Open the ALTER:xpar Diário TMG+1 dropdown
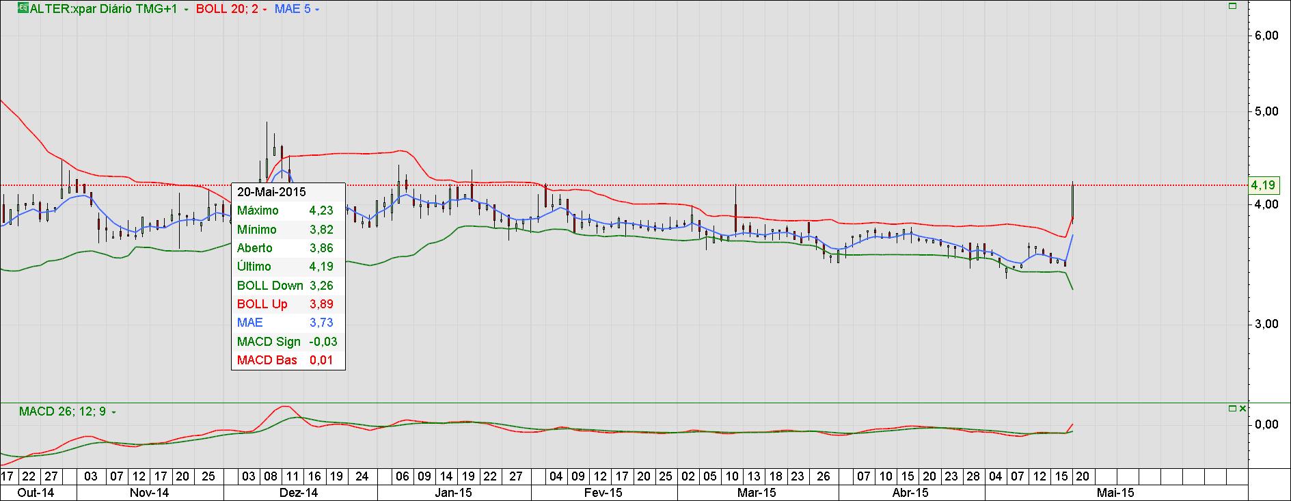The width and height of the screenshot is (1291, 501). pyautogui.click(x=185, y=10)
